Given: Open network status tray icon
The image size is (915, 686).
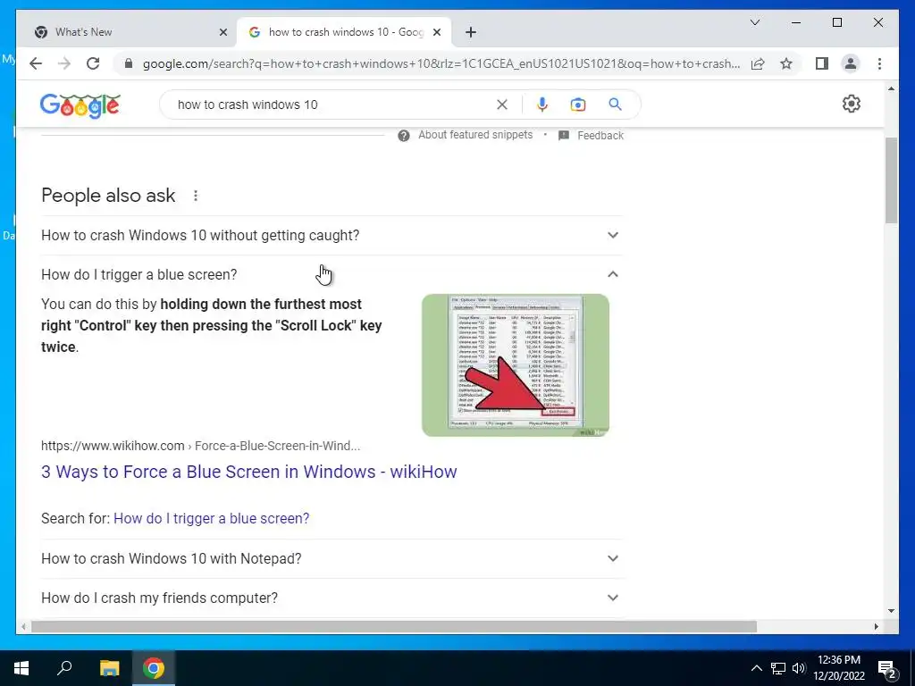Looking at the screenshot, I should coord(778,668).
